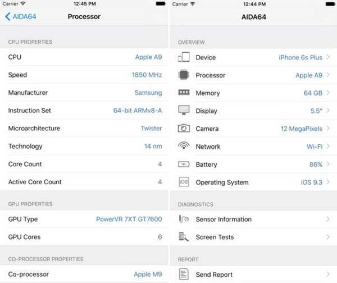Select the Samsung manufacturer value
The image size is (337, 283).
[x=148, y=93]
